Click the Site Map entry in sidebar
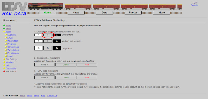 pyautogui.click(x=10, y=71)
